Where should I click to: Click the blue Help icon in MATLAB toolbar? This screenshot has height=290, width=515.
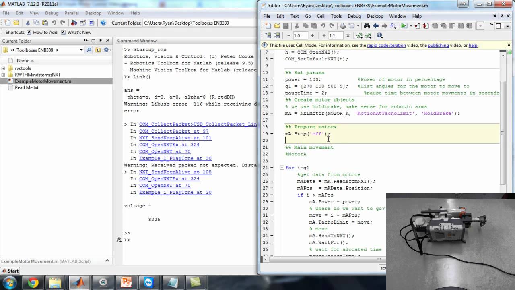103,23
